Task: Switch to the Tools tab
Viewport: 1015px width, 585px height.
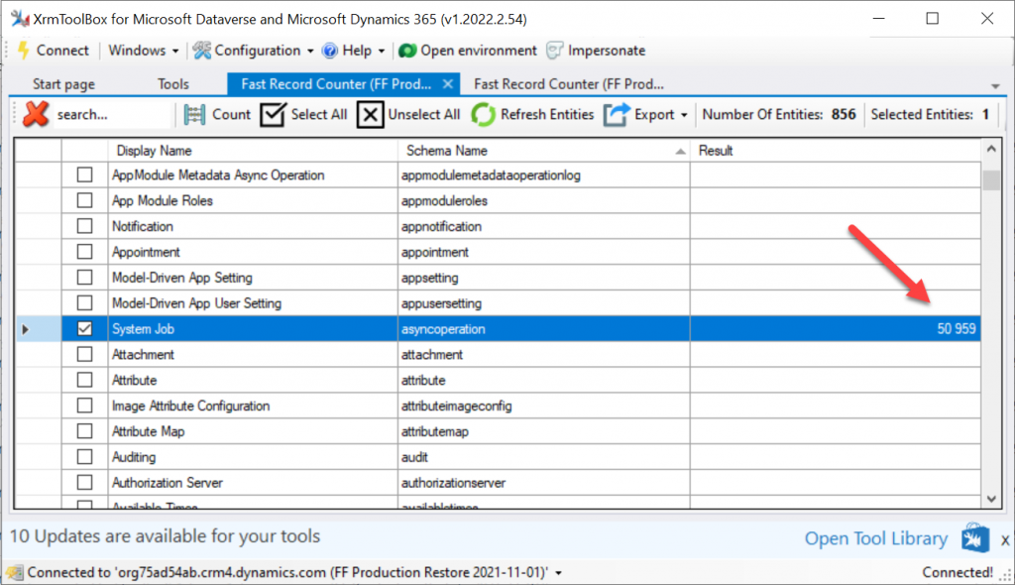Action: (x=172, y=84)
